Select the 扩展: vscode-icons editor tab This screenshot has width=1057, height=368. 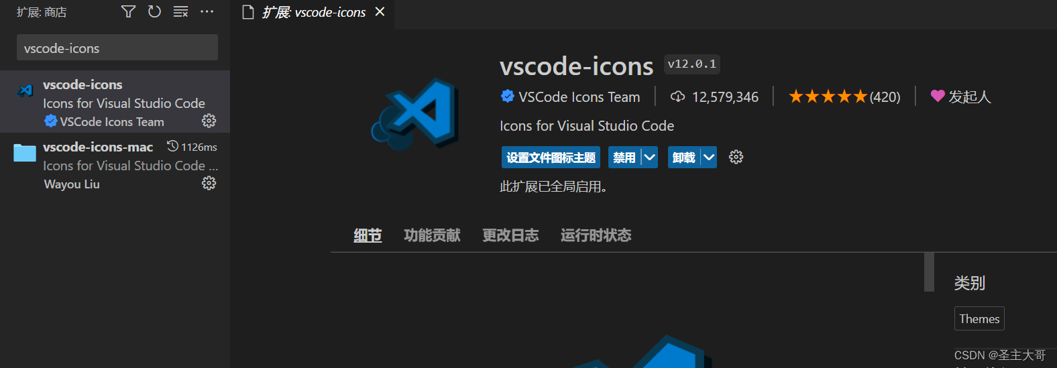[x=313, y=13]
